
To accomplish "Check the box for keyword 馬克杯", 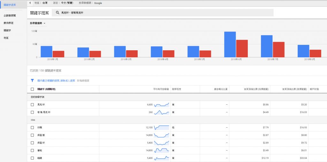I will [x=32, y=105].
